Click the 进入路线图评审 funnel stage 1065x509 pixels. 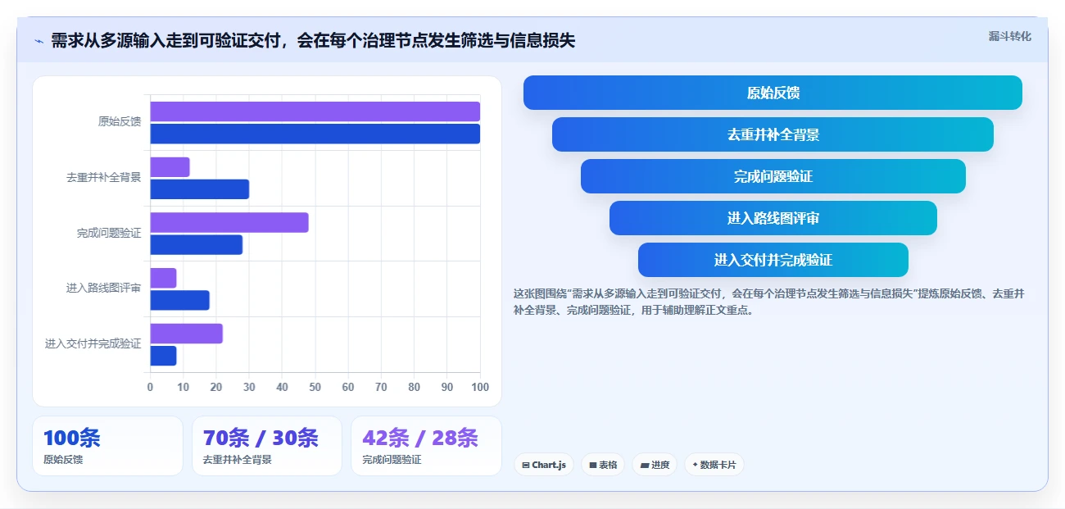coord(773,218)
